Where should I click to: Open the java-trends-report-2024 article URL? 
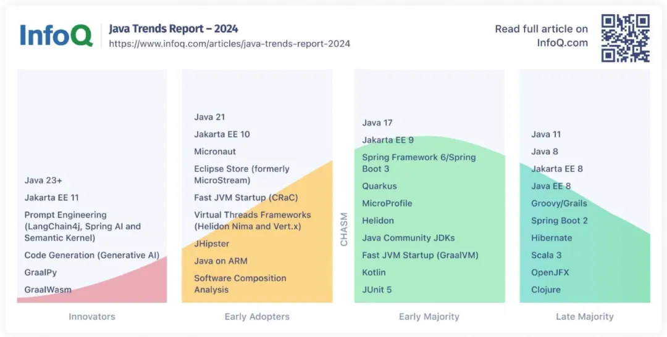tap(229, 44)
